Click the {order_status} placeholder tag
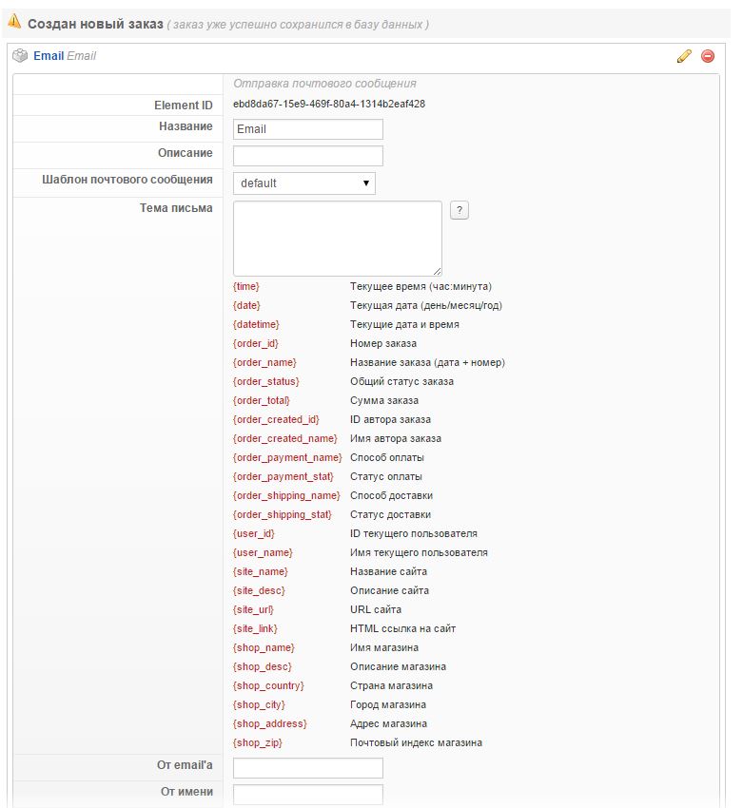 click(x=266, y=382)
